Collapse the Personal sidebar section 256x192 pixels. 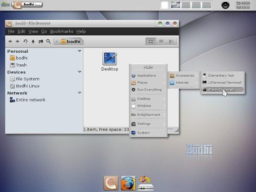pos(79,51)
